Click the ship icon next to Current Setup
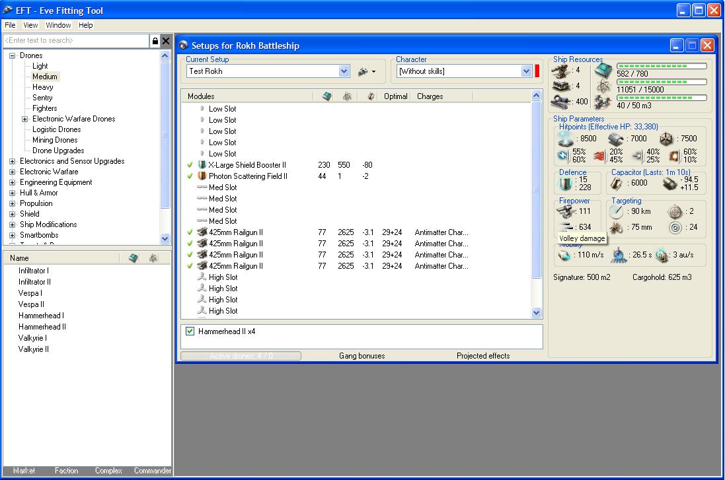 (363, 71)
